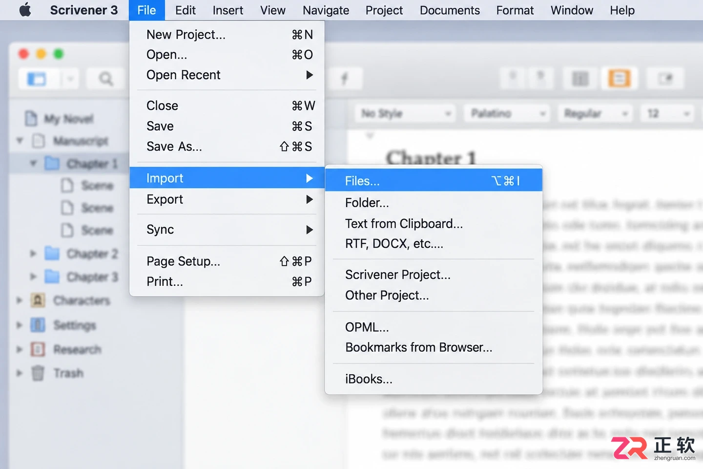This screenshot has height=469, width=703.
Task: Open the No Style dropdown
Action: (405, 114)
